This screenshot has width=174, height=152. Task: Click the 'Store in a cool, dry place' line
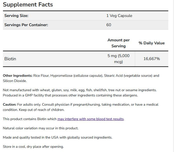[x=33, y=147]
